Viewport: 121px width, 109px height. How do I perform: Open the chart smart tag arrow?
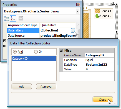pos(114,3)
